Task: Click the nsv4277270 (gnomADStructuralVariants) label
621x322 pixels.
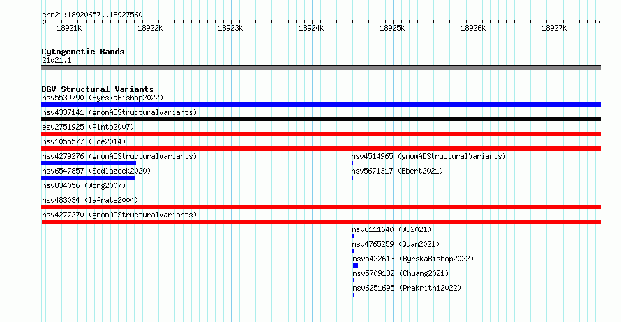Action: point(119,215)
